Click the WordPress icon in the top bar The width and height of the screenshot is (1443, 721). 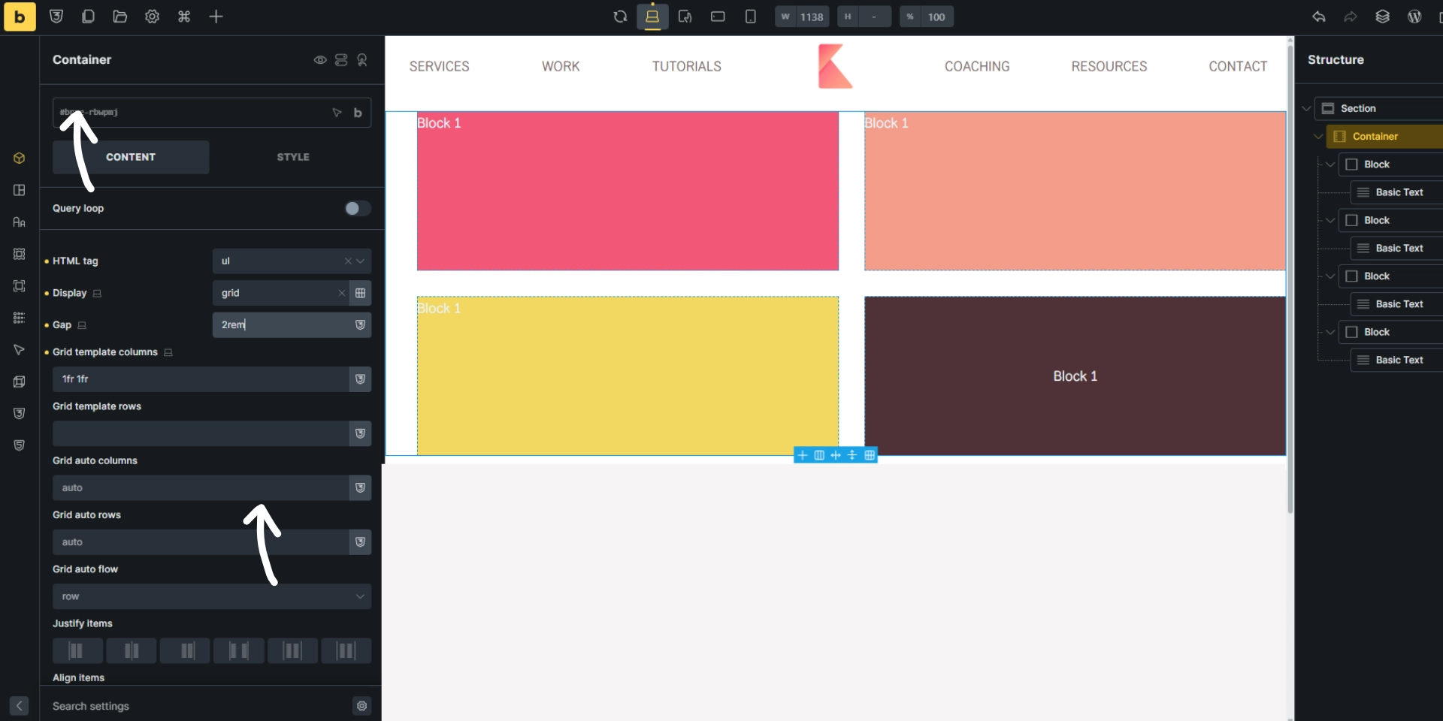(x=1414, y=17)
